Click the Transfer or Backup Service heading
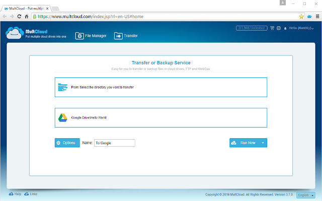 [x=161, y=63]
